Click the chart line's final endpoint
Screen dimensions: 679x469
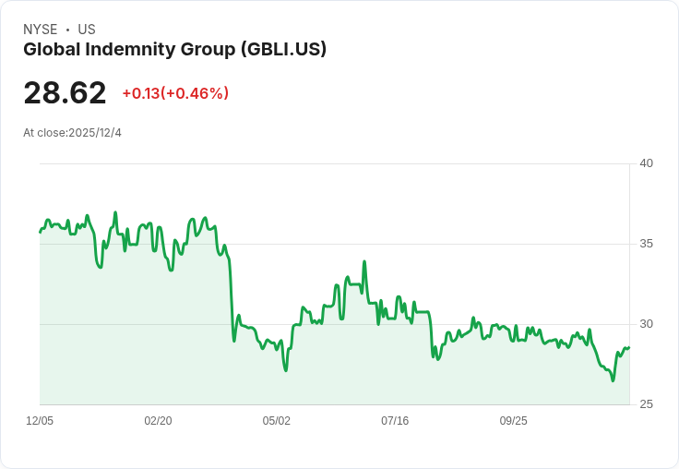click(629, 347)
